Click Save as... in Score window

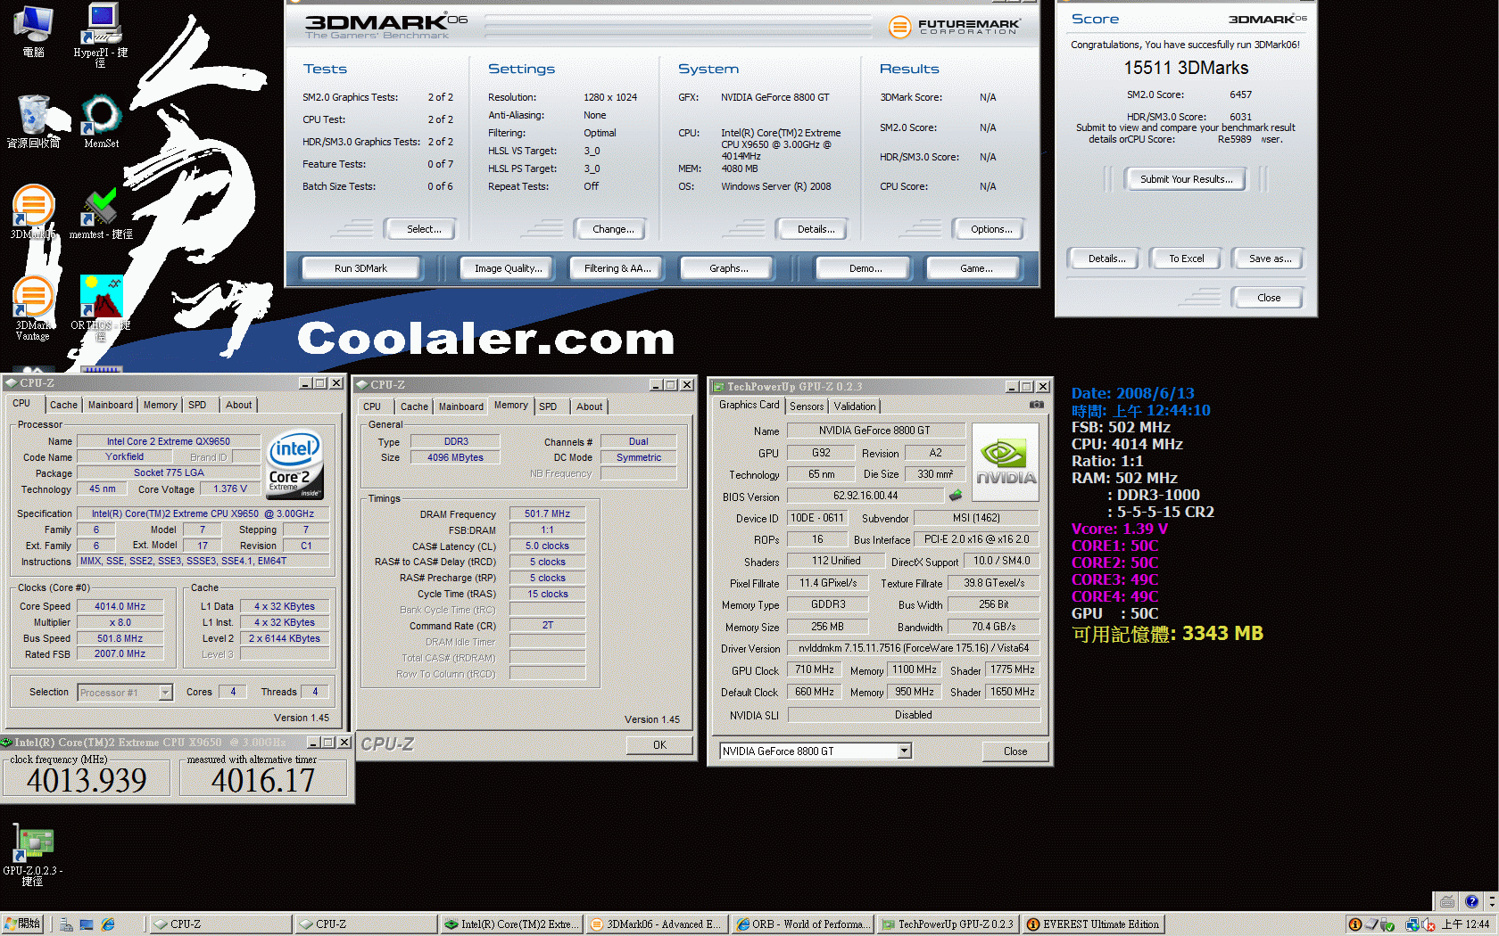1270,259
